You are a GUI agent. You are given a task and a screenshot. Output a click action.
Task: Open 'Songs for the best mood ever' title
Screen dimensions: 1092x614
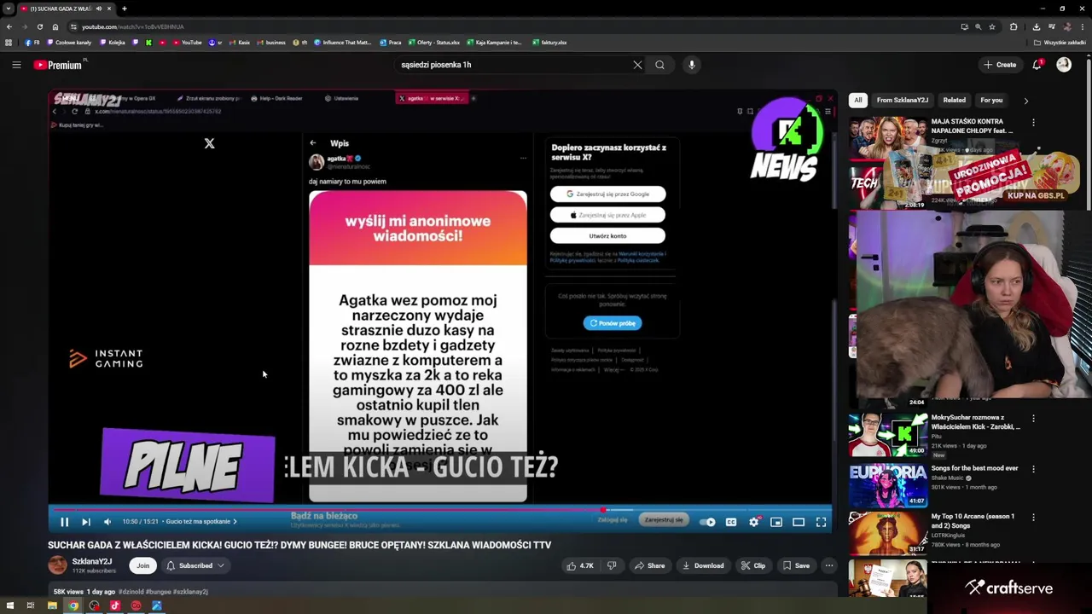974,468
